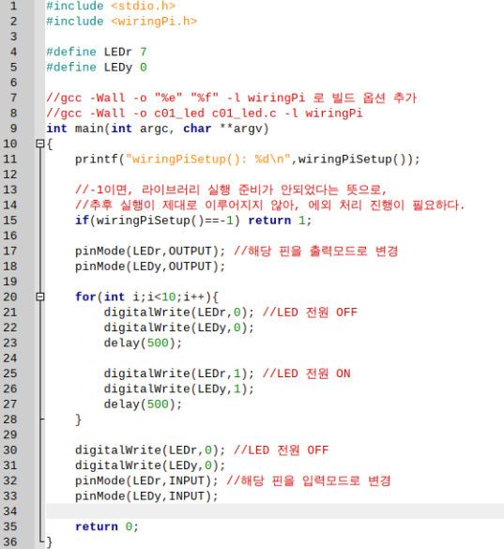Click line number 36 in gutter
Image resolution: width=504 pixels, height=549 pixels.
click(x=10, y=542)
